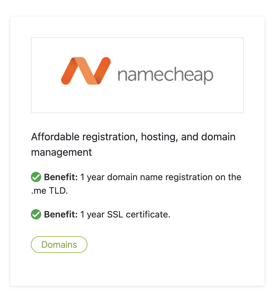Click the orange Namecheap N logo icon
The height and width of the screenshot is (296, 274).
click(x=86, y=71)
